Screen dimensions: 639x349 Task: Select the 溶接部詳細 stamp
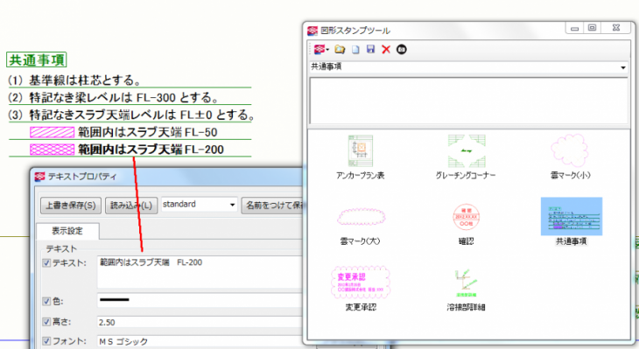(x=466, y=290)
